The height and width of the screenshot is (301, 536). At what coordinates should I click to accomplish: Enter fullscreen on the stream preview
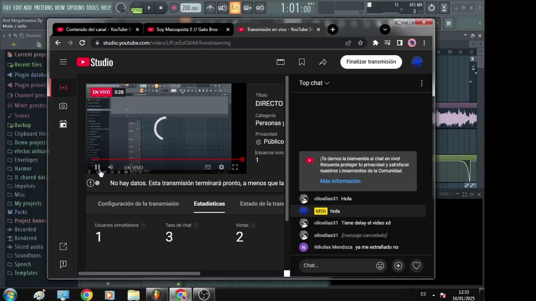(x=235, y=167)
